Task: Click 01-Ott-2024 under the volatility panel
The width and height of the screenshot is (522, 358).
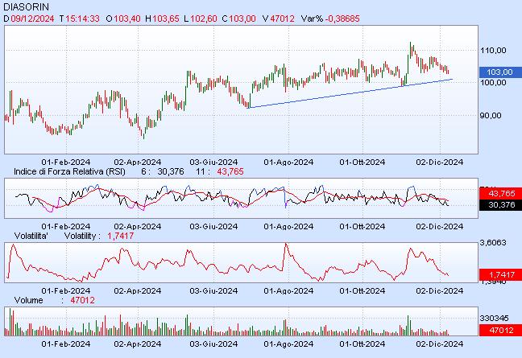Action: pyautogui.click(x=362, y=291)
